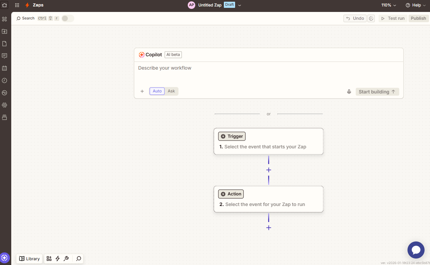430x265 pixels.
Task: Open the apps grid launcher icon
Action: coord(17,5)
